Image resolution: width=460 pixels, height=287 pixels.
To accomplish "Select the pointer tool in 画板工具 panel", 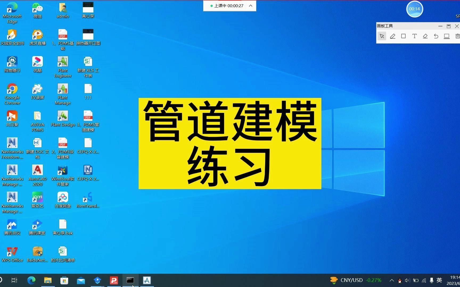I will tap(382, 36).
